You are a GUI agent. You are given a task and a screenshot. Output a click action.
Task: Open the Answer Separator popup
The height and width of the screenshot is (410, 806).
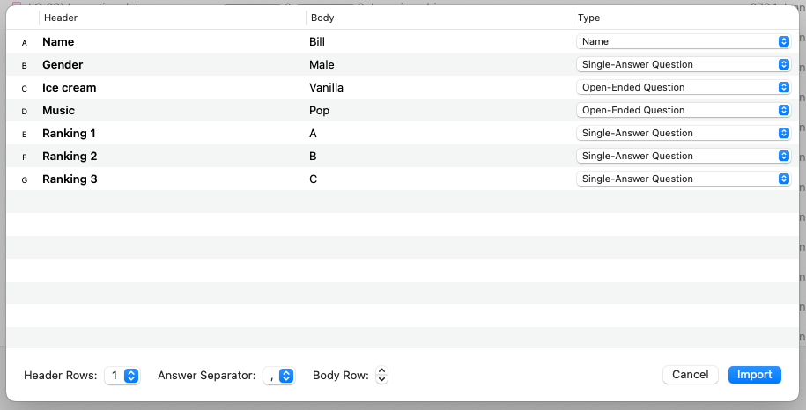280,376
